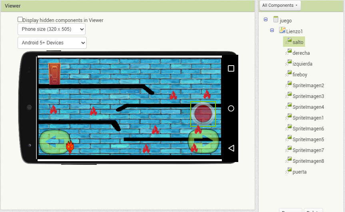Select the fireboy character sprite on canvas

coord(70,147)
